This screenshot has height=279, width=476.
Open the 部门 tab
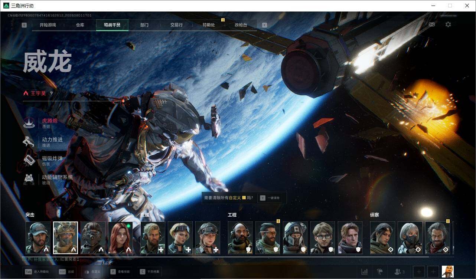click(x=144, y=25)
